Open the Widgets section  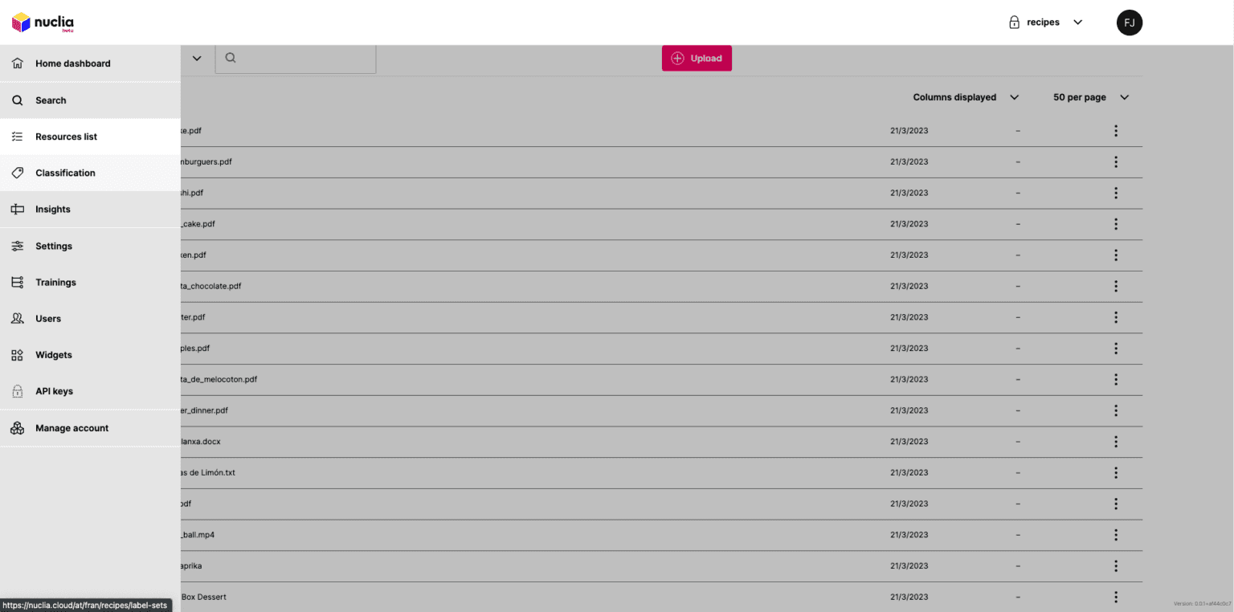[x=53, y=354]
